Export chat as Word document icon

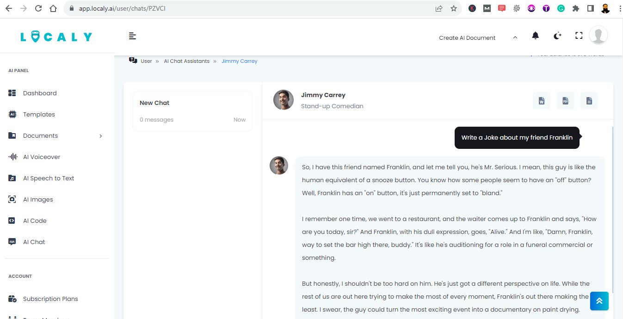(x=542, y=101)
